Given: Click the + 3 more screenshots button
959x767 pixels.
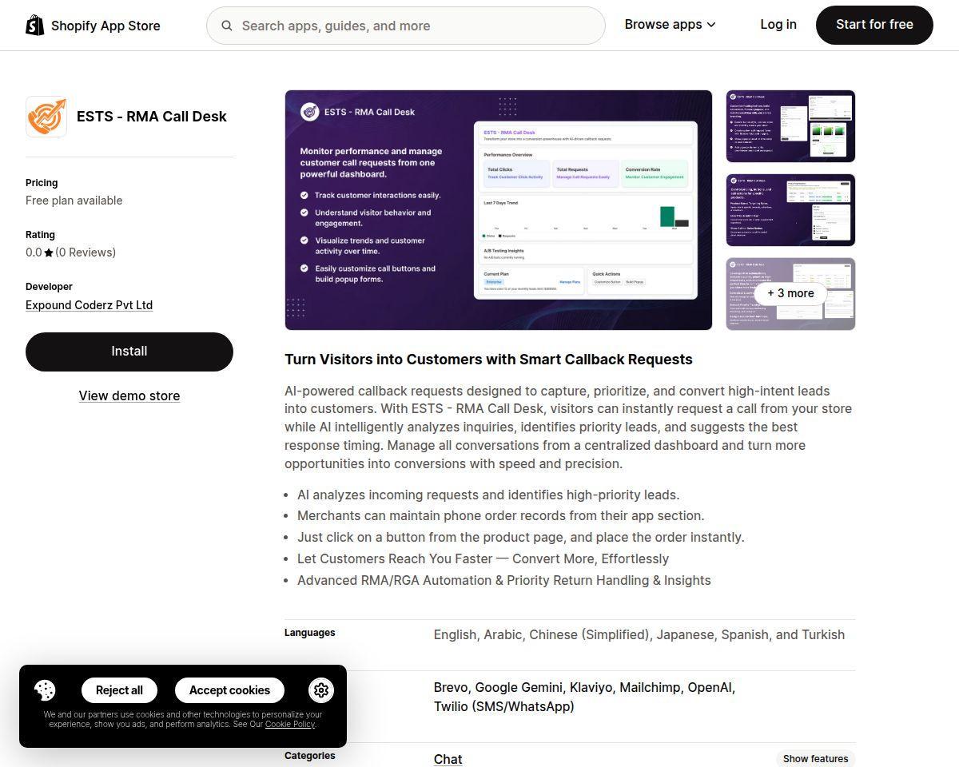Looking at the screenshot, I should 790,293.
